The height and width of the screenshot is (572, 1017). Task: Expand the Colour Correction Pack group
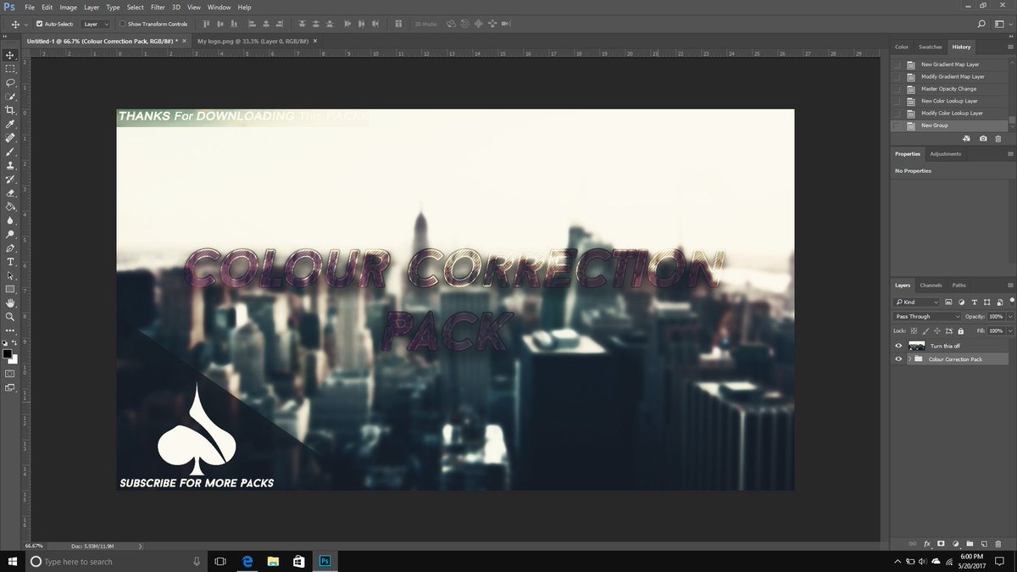(x=909, y=359)
